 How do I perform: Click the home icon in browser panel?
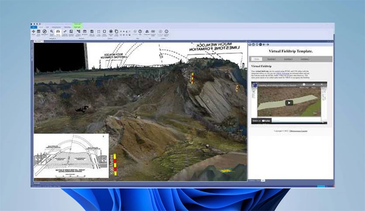click(250, 44)
